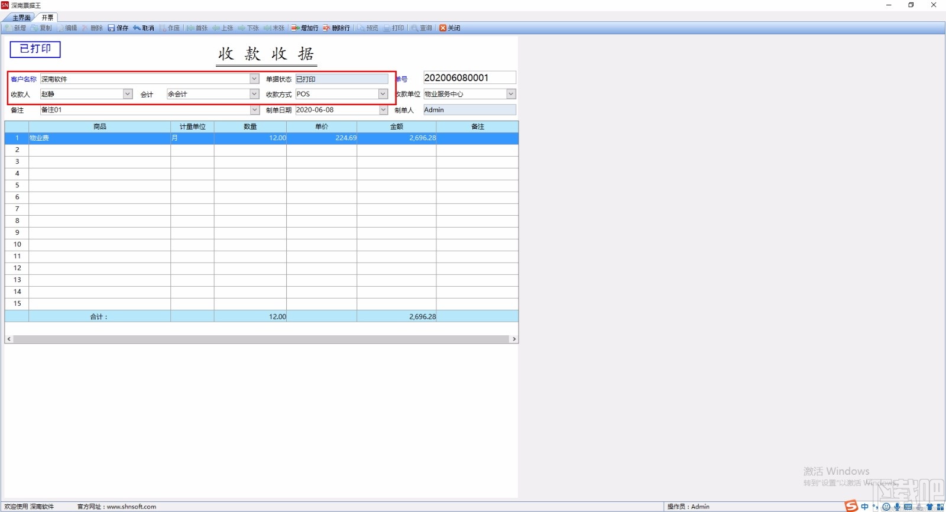Click the 删除 (delete) toolbar icon

tap(93, 28)
